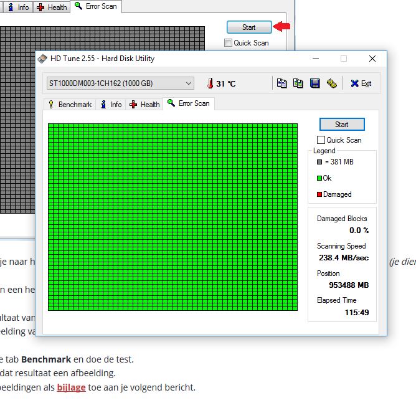Screen dimensions: 416x413
Task: Click the green Ok legend swatch
Action: click(319, 178)
